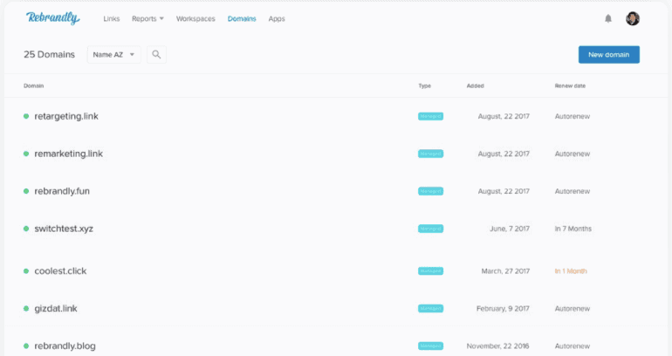Click February, 9 2017 added date
The width and height of the screenshot is (672, 356).
click(x=503, y=309)
